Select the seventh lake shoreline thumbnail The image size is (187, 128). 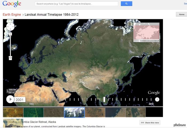point(136,112)
